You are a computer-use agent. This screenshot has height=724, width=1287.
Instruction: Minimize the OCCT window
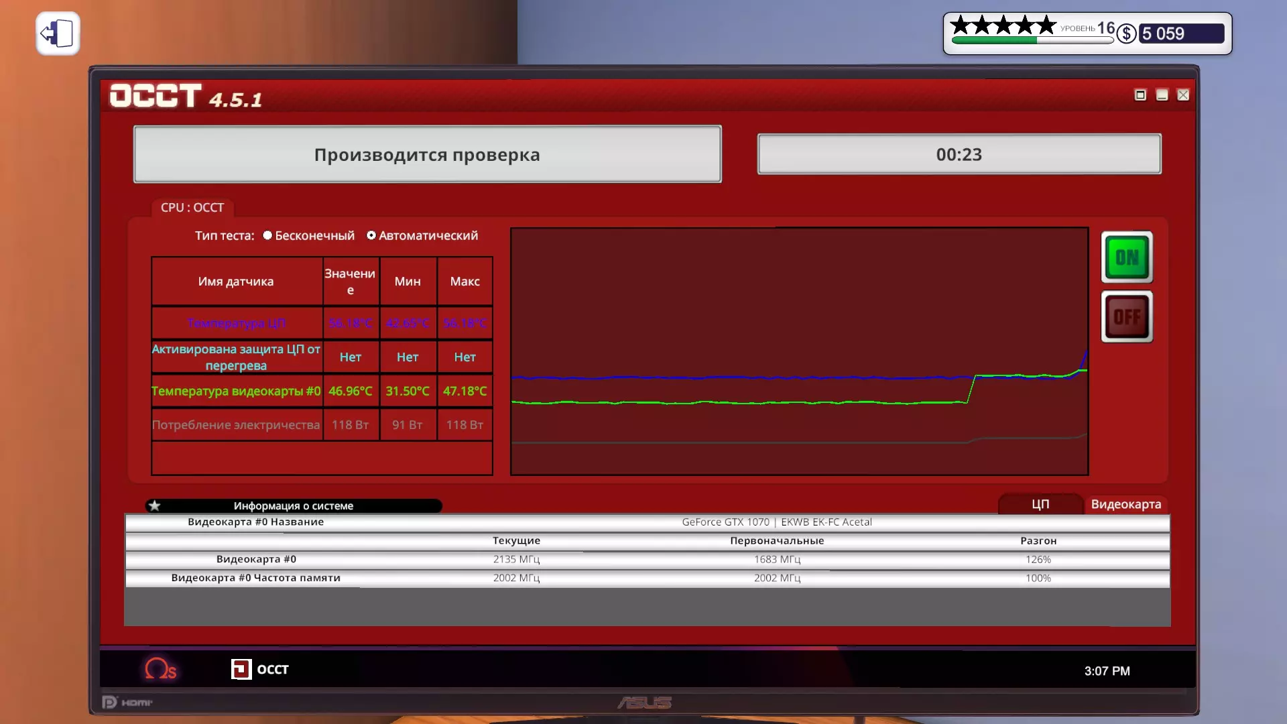click(1162, 95)
